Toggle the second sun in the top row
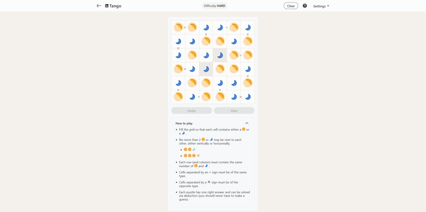Screen dimensions: 426x212 [192, 27]
